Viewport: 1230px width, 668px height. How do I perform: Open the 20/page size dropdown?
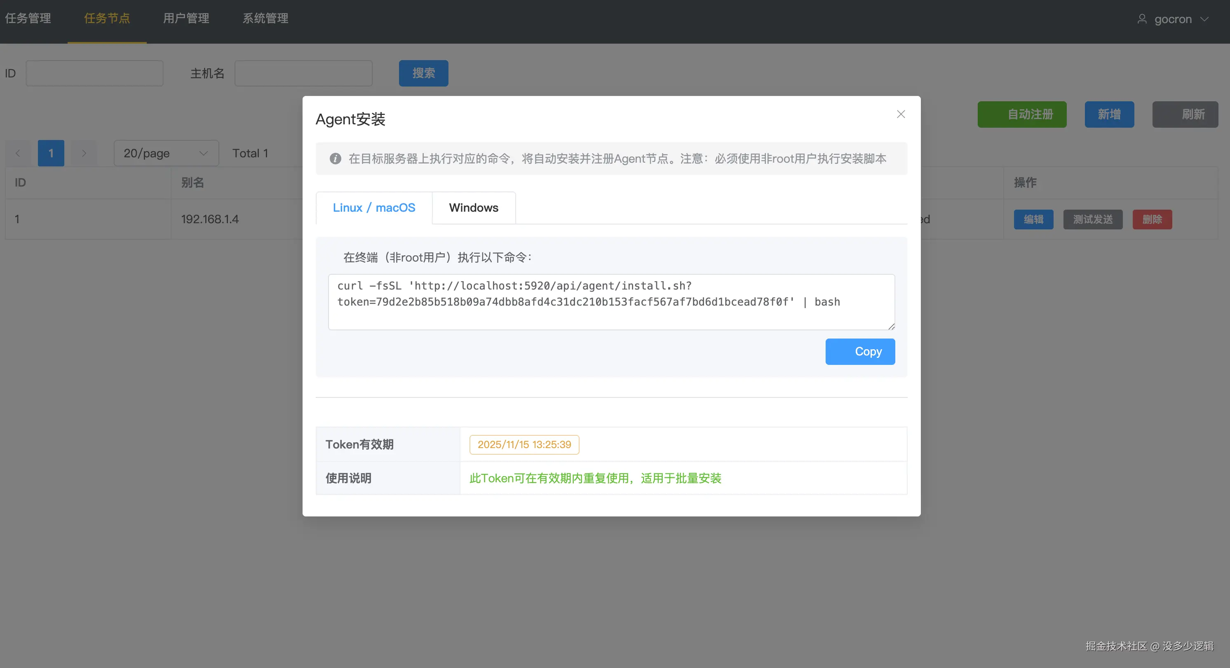pyautogui.click(x=166, y=153)
